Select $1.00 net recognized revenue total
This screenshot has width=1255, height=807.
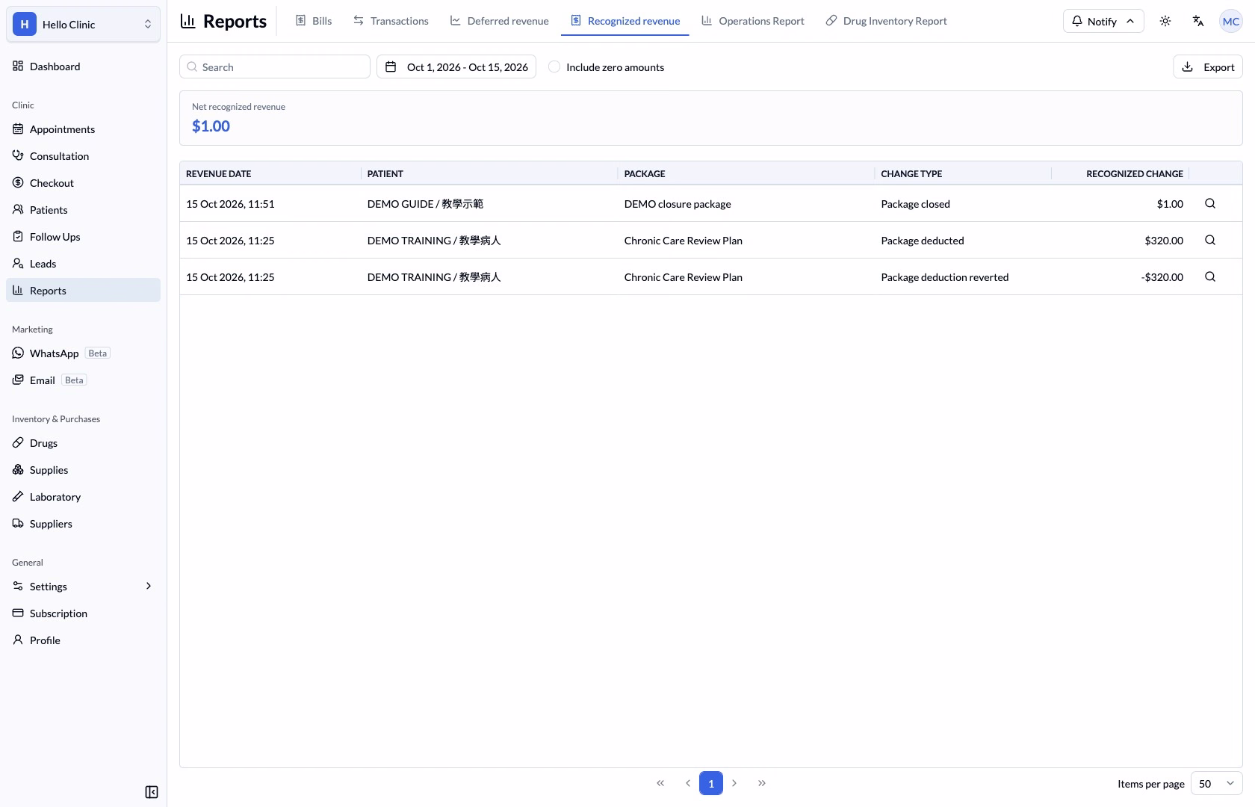tap(211, 126)
